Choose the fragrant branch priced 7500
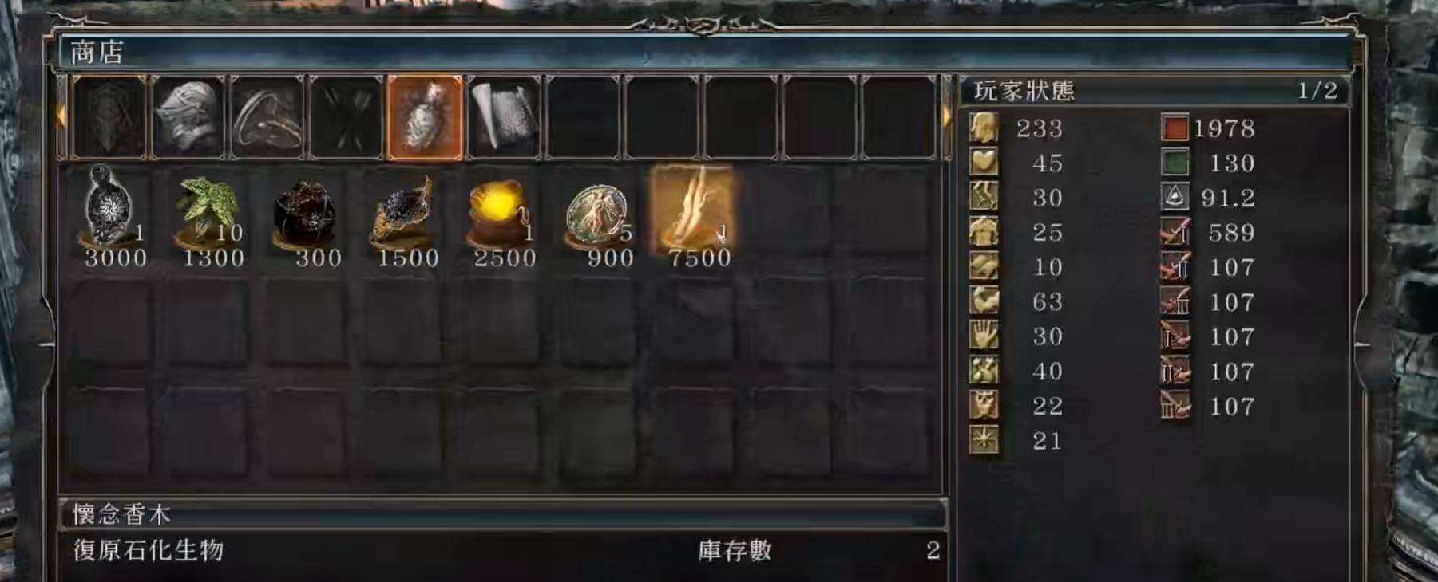The width and height of the screenshot is (1438, 582). [x=693, y=210]
